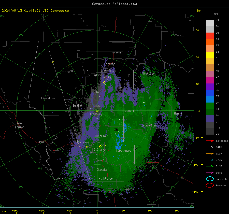Viewport: 229px width, 214px height.
Task: Select the Banff label
Action: [42, 142]
